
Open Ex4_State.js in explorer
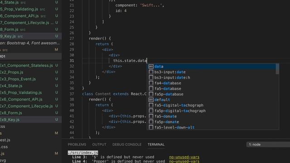click(x=31, y=86)
